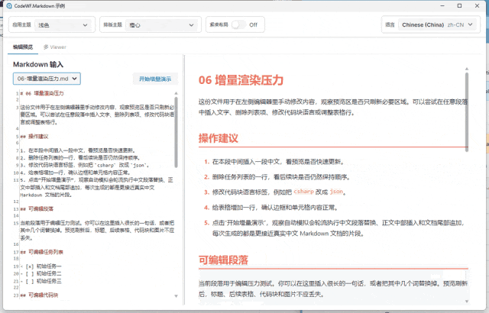Click editor line '4. 给表格增加一行'
This screenshot has width=489, height=313.
pyautogui.click(x=75, y=173)
